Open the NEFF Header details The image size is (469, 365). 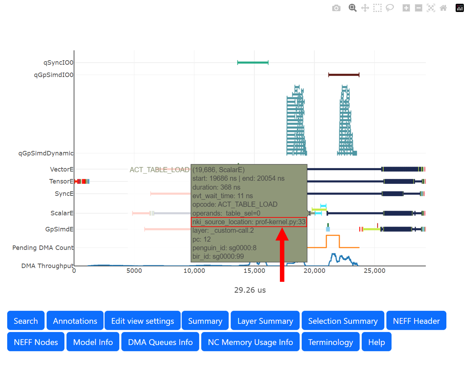point(416,321)
